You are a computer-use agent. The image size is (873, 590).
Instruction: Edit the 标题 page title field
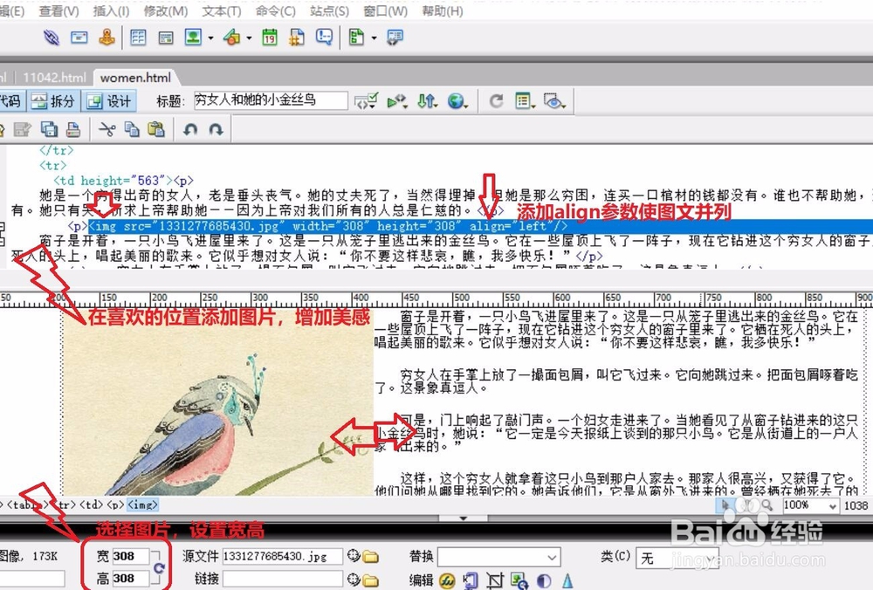(272, 100)
